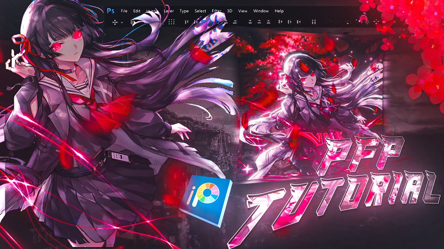
Task: Open the Image menu
Action: 152,11
